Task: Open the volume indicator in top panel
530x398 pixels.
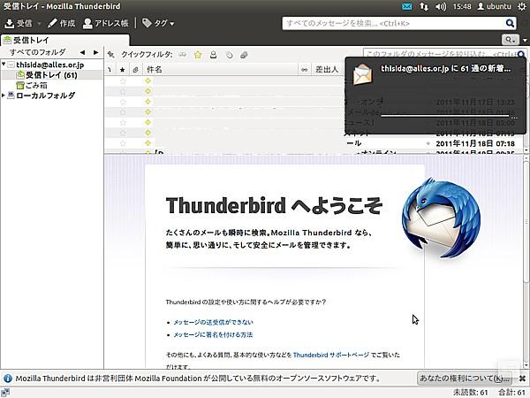Action: pos(441,6)
